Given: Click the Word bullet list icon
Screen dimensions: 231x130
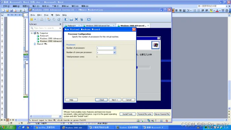Looking at the screenshot, I should pos(199,11).
